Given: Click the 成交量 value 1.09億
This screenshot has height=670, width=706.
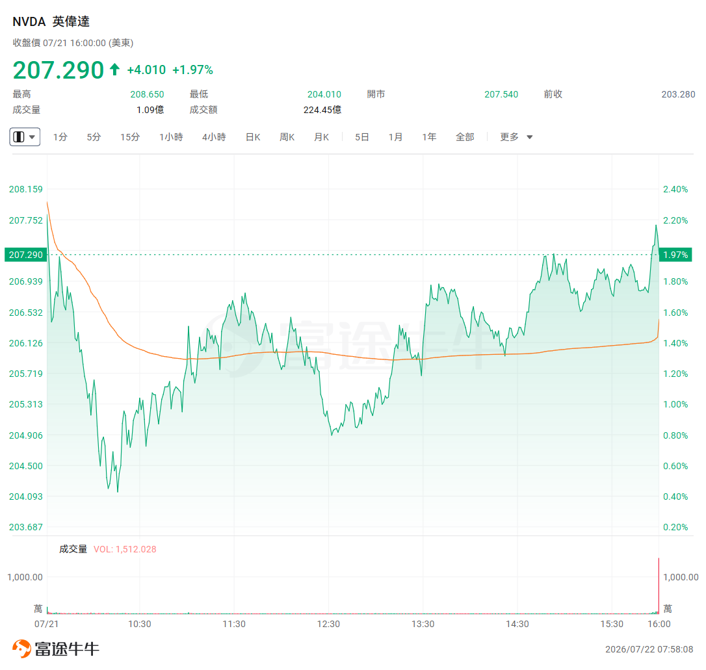Looking at the screenshot, I should tap(150, 110).
